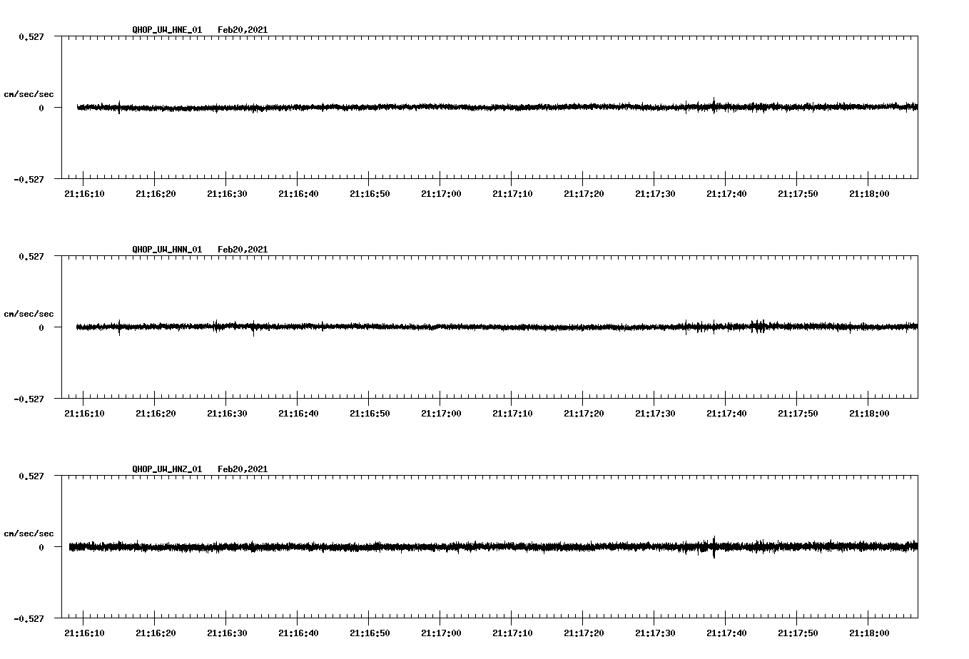Click the Feb20,2021 date label on top trace
Image resolution: width=969 pixels, height=659 pixels.
(x=243, y=30)
